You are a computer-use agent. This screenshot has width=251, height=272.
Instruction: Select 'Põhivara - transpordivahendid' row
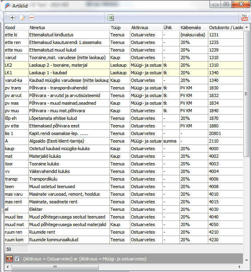124,88
